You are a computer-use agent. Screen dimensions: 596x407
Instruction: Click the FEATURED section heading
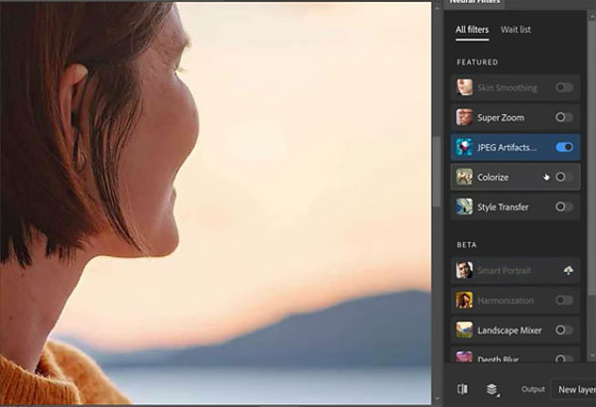tap(478, 63)
